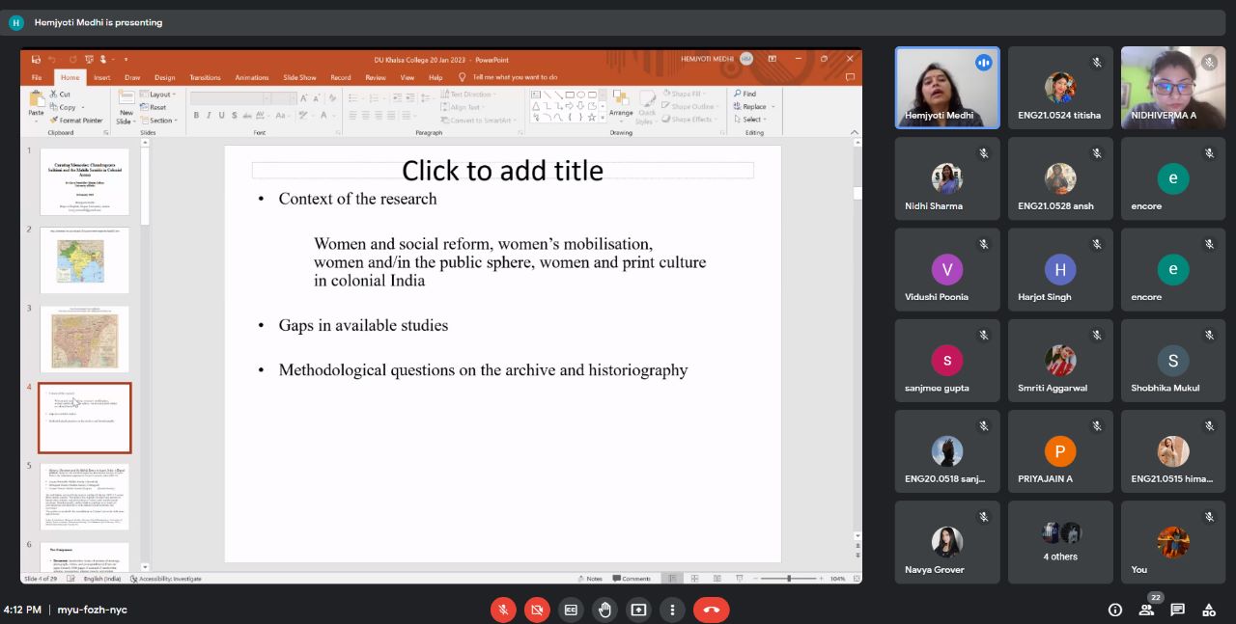Expand the Section dropdown in ribbon
1236x624 pixels.
tap(161, 121)
